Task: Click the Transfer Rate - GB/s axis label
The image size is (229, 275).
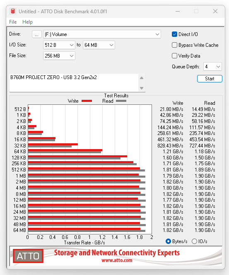Action: pyautogui.click(x=84, y=243)
